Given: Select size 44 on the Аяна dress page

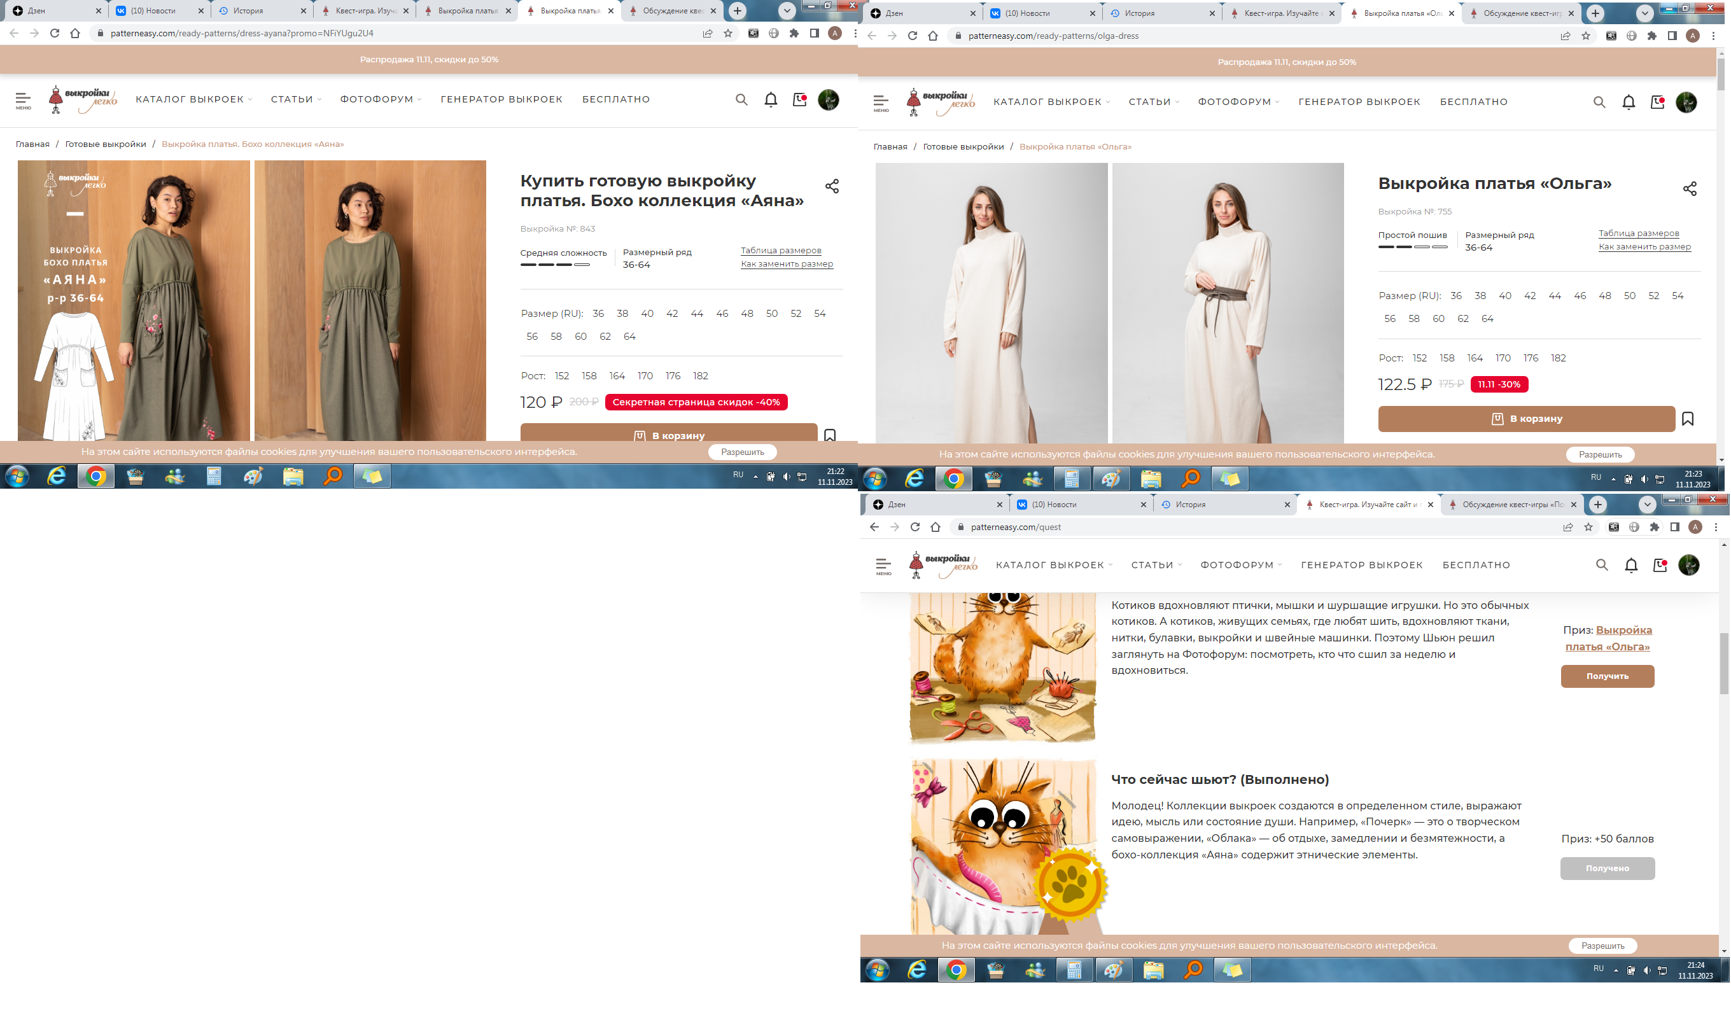Looking at the screenshot, I should [696, 314].
